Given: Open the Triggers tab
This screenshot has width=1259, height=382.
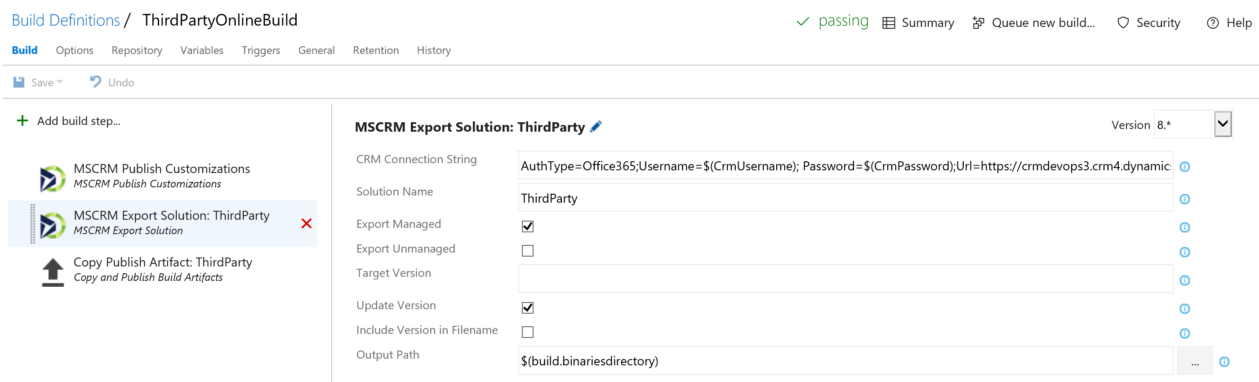Looking at the screenshot, I should [261, 50].
